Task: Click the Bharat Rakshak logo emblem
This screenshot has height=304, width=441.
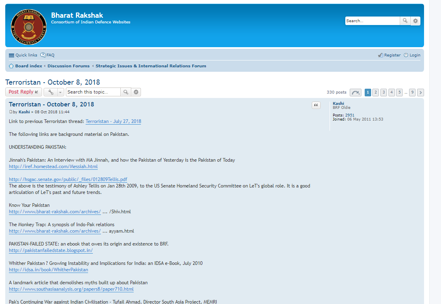Action: point(28,27)
